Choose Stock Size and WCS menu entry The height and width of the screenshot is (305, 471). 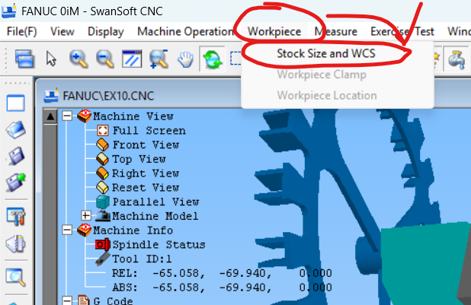coord(325,54)
